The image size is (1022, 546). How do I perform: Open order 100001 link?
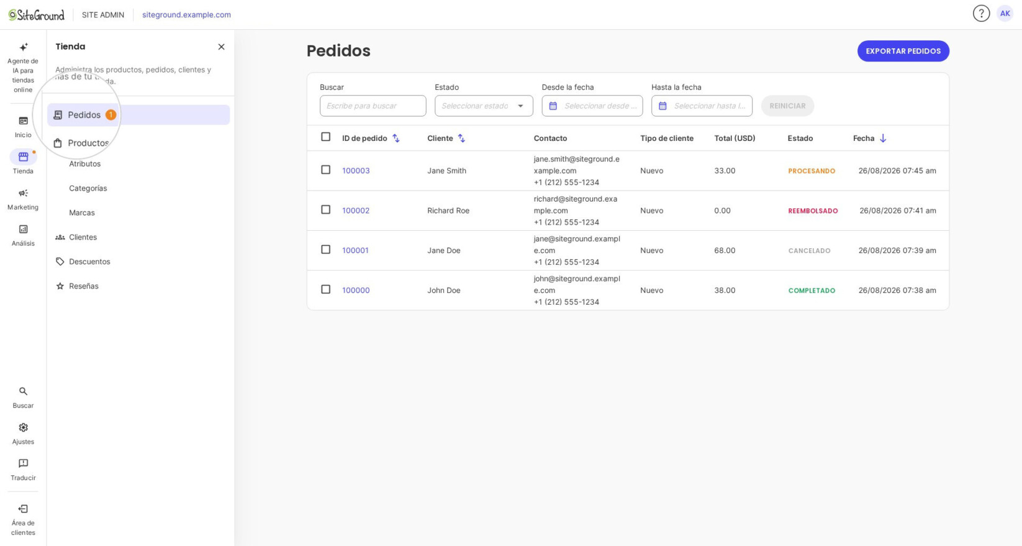coord(355,251)
